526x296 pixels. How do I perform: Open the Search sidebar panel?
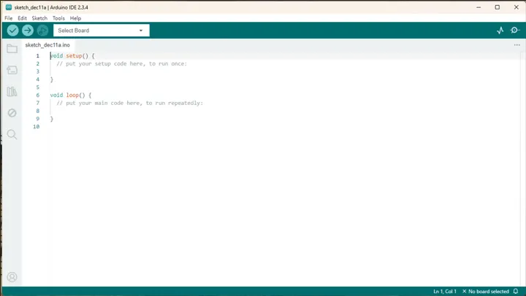tap(12, 134)
